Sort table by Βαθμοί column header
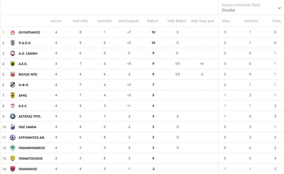284x174 pixels. (153, 21)
